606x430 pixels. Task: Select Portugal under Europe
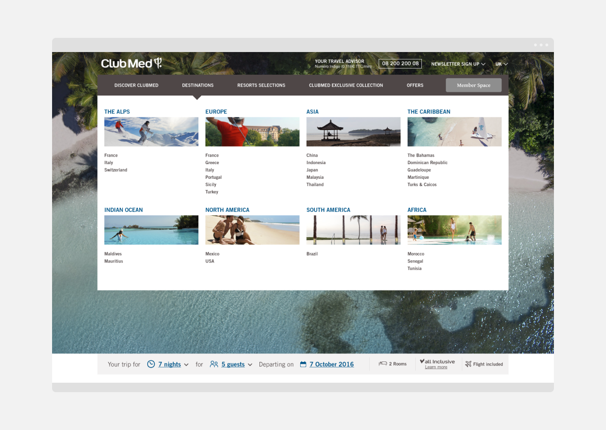[x=214, y=177]
